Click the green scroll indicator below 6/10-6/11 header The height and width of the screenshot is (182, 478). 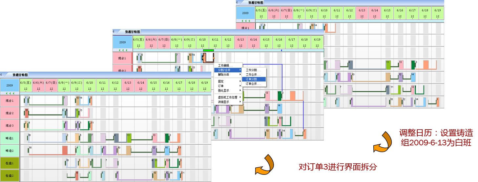(208, 50)
